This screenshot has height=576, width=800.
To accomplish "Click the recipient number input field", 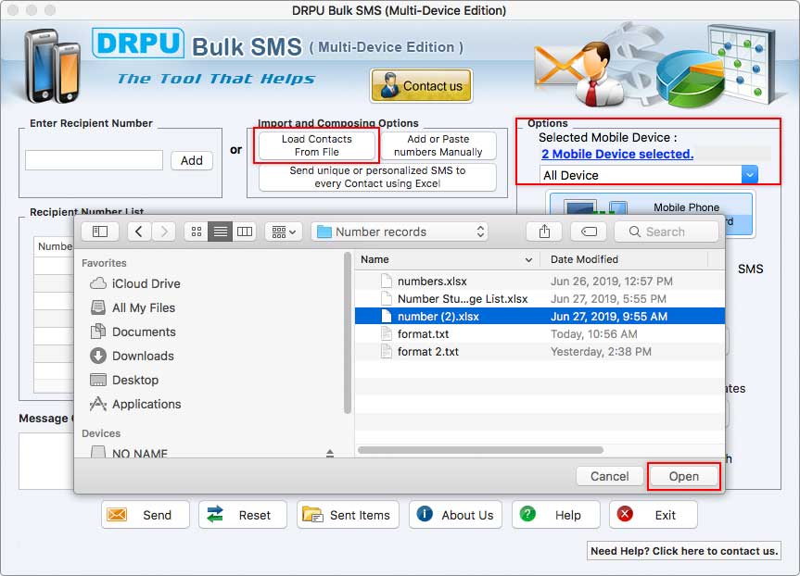I will click(x=95, y=160).
